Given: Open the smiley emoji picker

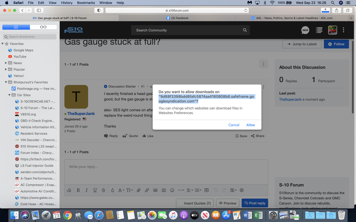Looking at the screenshot, I should [172, 190].
